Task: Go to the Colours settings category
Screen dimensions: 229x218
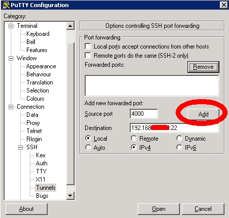Action: (35, 99)
